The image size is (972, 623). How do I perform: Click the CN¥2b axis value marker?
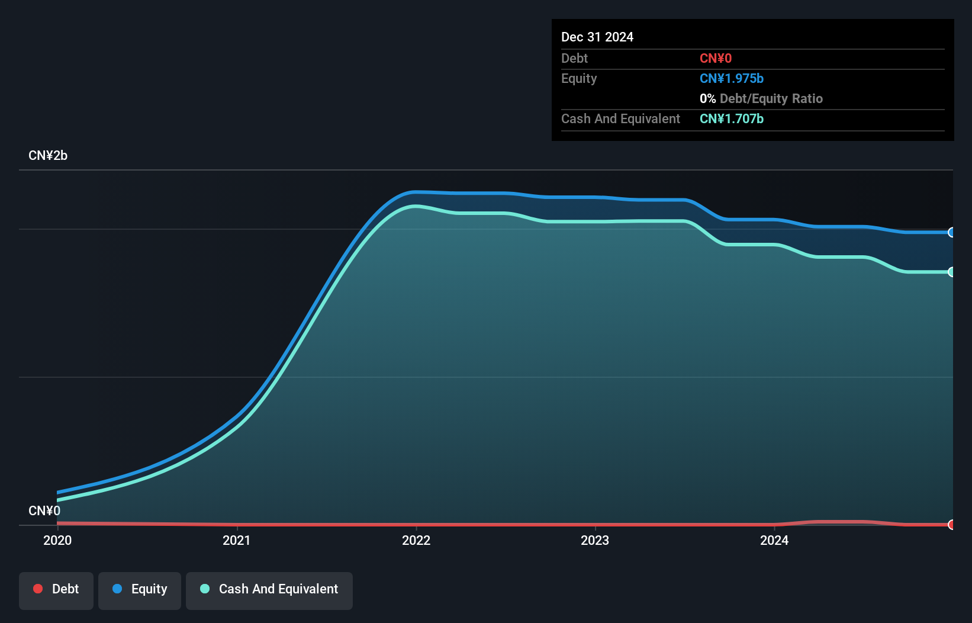click(x=49, y=155)
